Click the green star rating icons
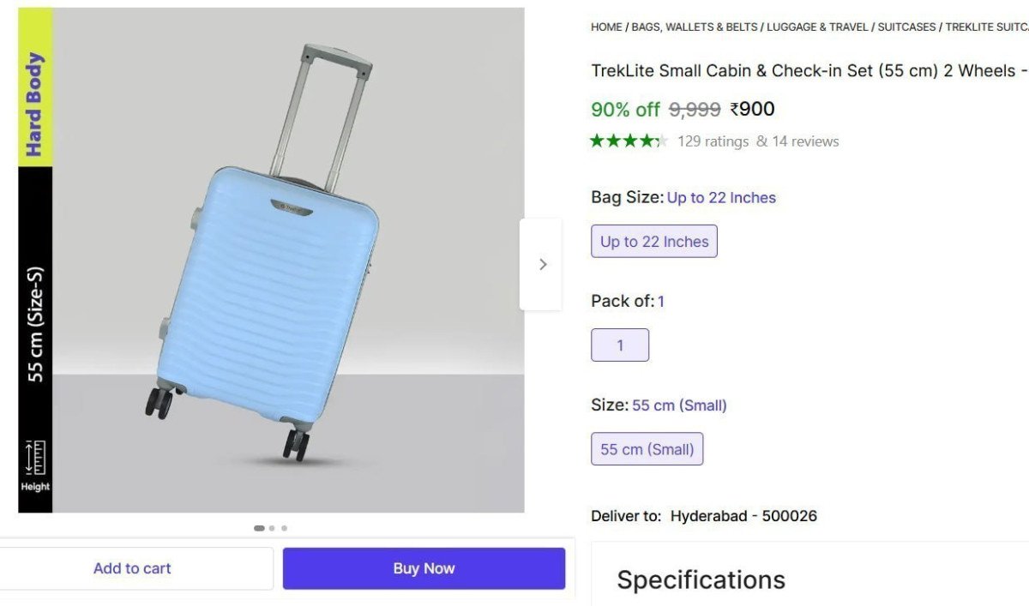Image resolution: width=1029 pixels, height=606 pixels. pyautogui.click(x=628, y=141)
